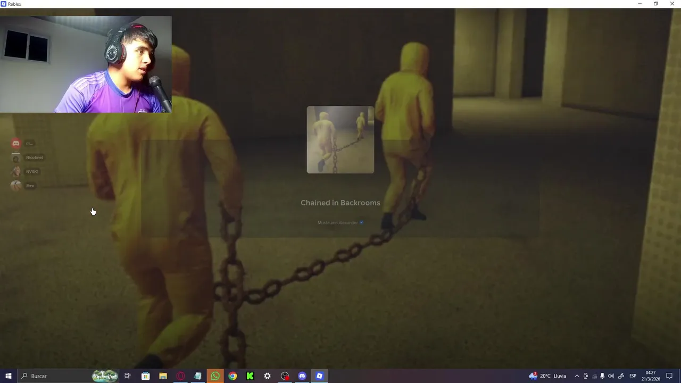Open Google Chrome from taskbar
The image size is (681, 383).
click(x=232, y=376)
